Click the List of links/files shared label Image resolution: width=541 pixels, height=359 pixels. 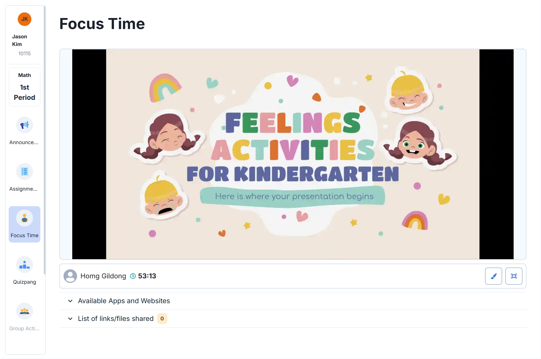coord(116,319)
